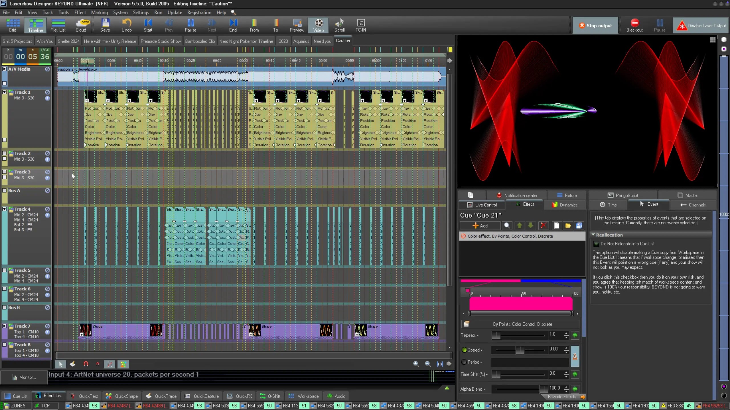
Task: Click the red delete effect icon
Action: 543,225
